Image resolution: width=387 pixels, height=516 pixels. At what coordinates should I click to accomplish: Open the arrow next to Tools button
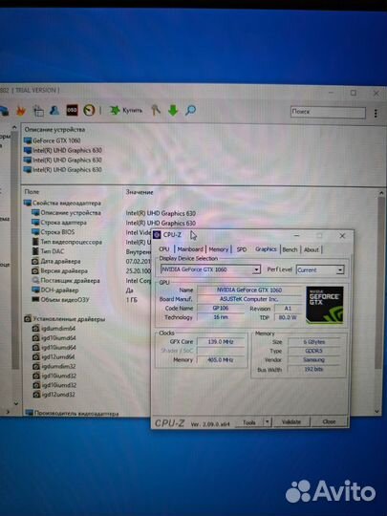pyautogui.click(x=268, y=422)
